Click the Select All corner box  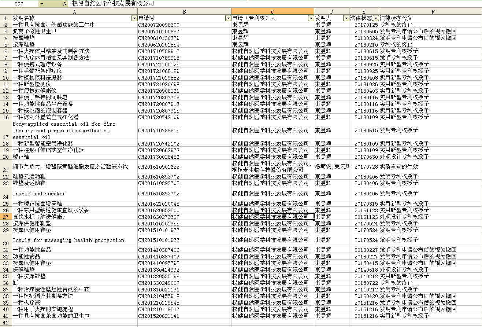click(5, 12)
